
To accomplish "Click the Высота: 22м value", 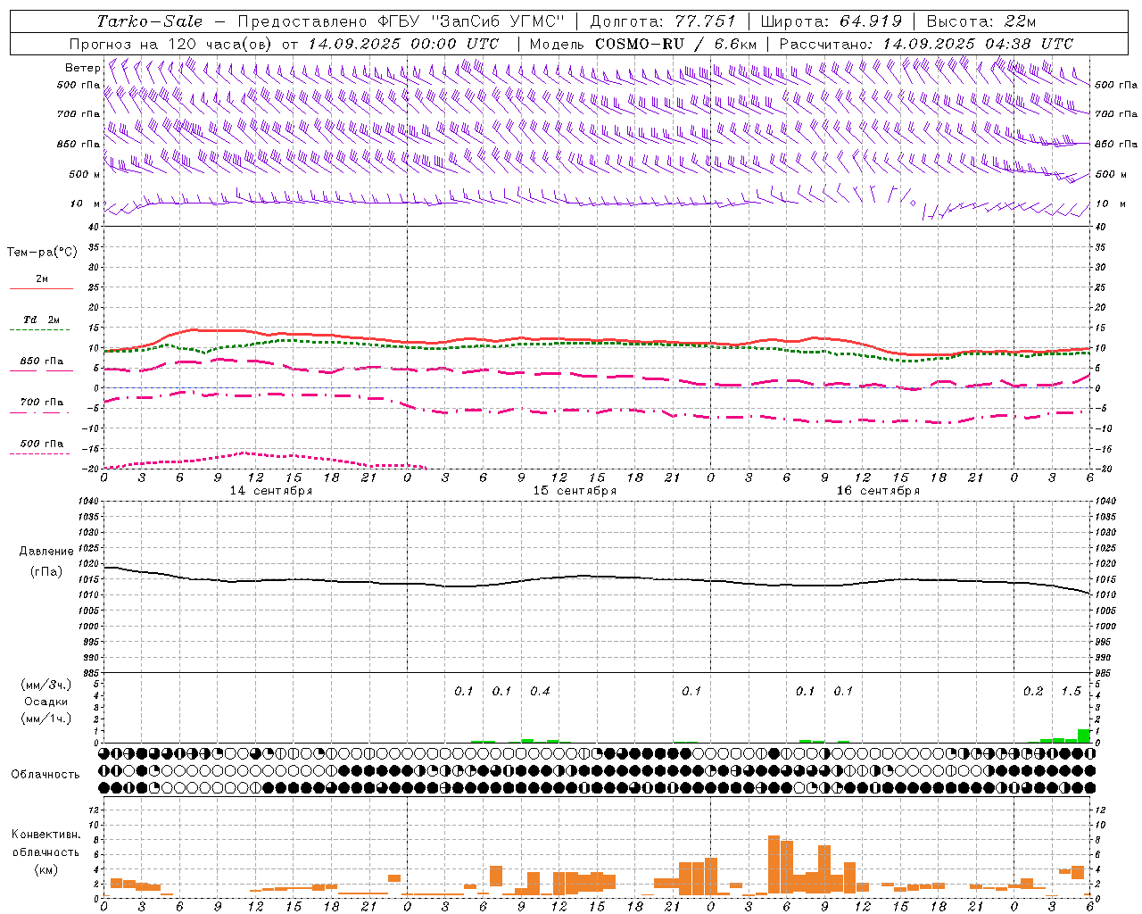I will point(981,21).
